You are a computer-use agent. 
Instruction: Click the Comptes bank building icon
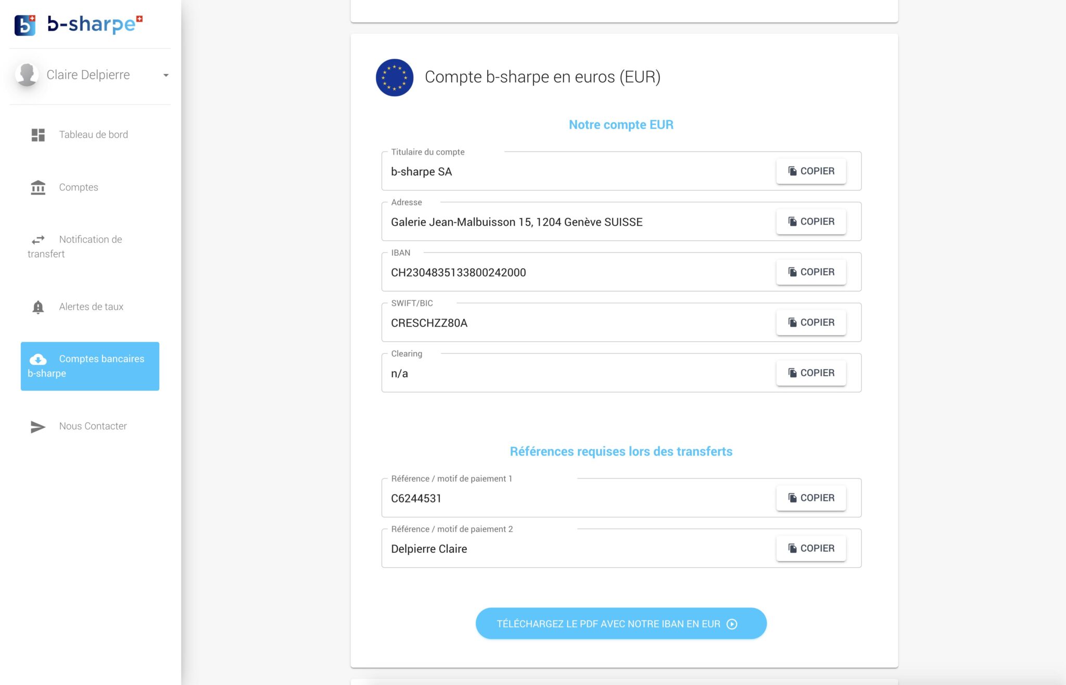pos(38,187)
